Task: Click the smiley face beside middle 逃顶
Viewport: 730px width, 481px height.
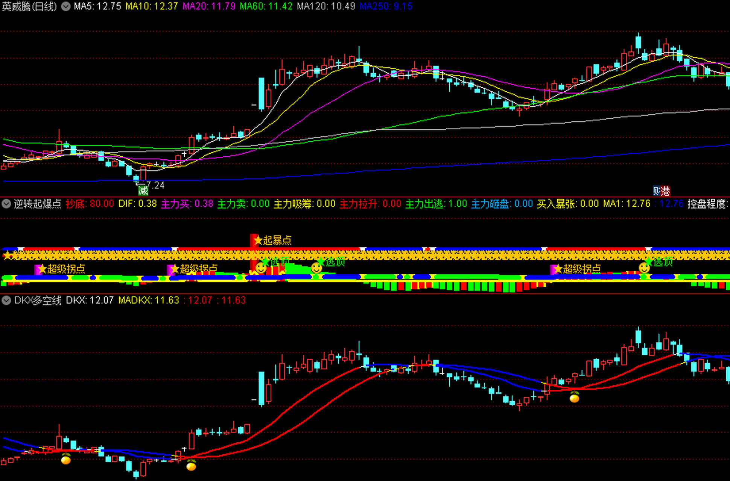Action: tap(316, 268)
